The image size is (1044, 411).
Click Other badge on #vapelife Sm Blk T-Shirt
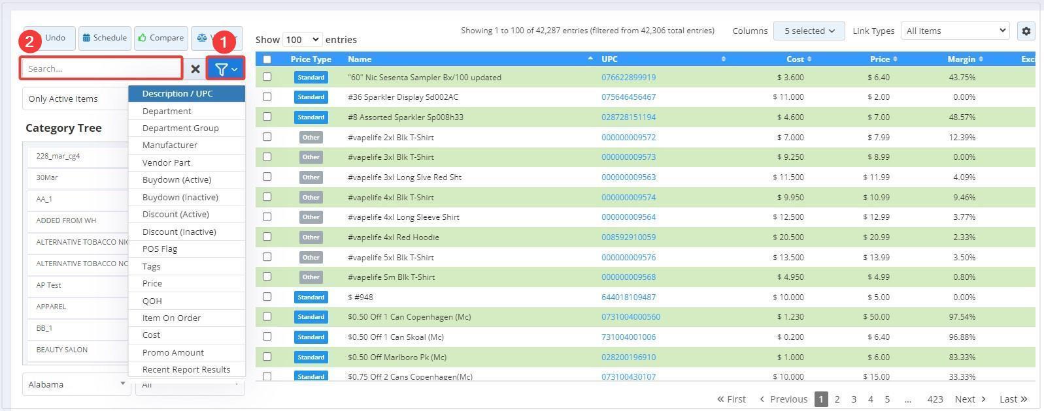click(x=311, y=277)
